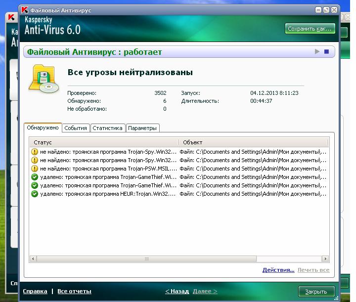The height and width of the screenshot is (302, 356).
Task: Click file path cell of Trojan-PSW.MSIL row
Action: (x=253, y=169)
